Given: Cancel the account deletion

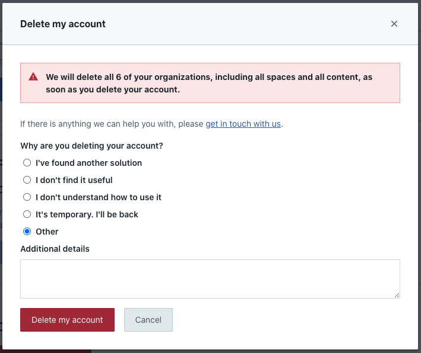Looking at the screenshot, I should pos(148,320).
